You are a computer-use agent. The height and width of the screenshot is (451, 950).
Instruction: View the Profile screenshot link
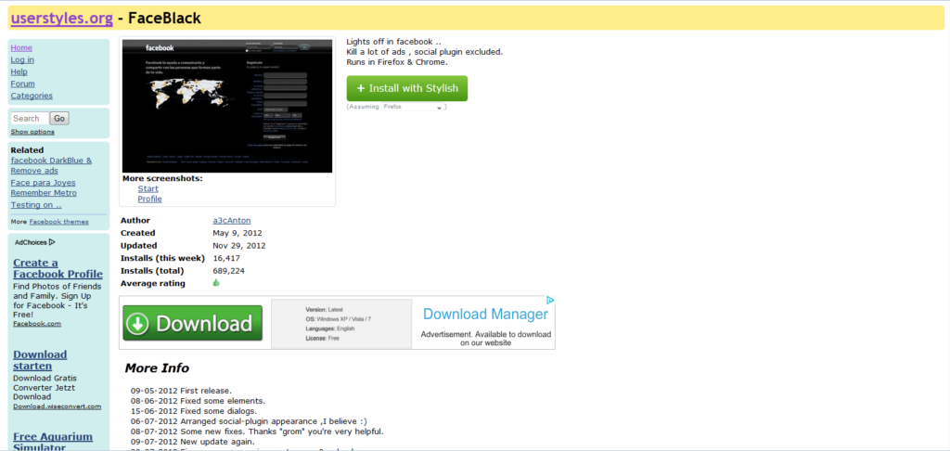(x=149, y=199)
